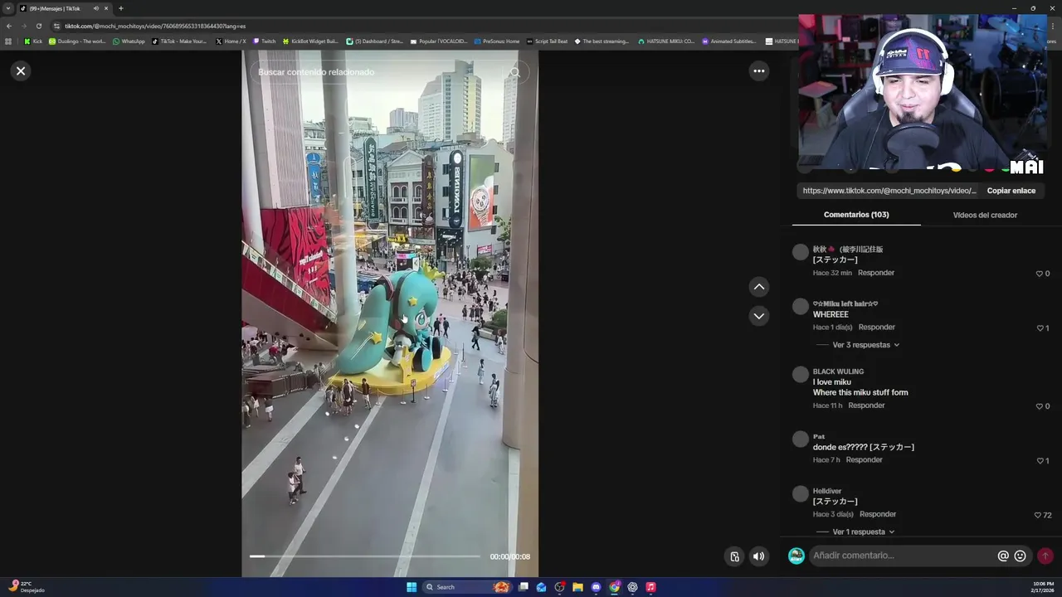Open a new browser tab
Viewport: 1062px width, 597px height.
coord(121,8)
